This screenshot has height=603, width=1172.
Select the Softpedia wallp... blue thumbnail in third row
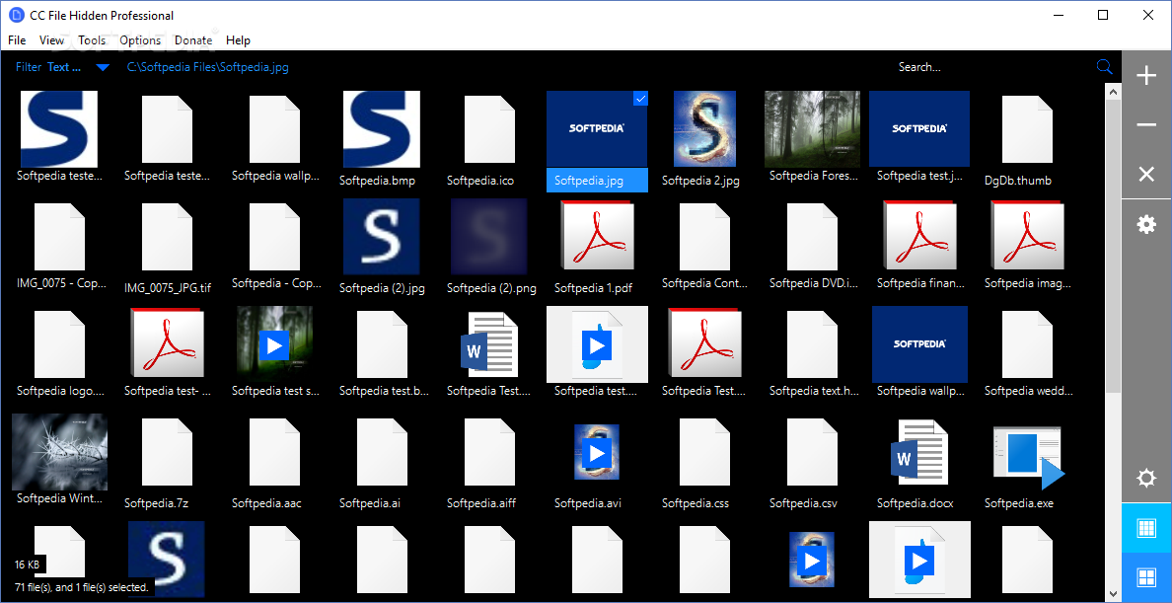919,344
